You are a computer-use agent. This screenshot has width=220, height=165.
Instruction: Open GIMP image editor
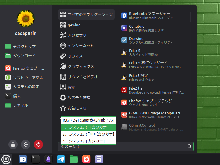pyautogui.click(x=152, y=115)
